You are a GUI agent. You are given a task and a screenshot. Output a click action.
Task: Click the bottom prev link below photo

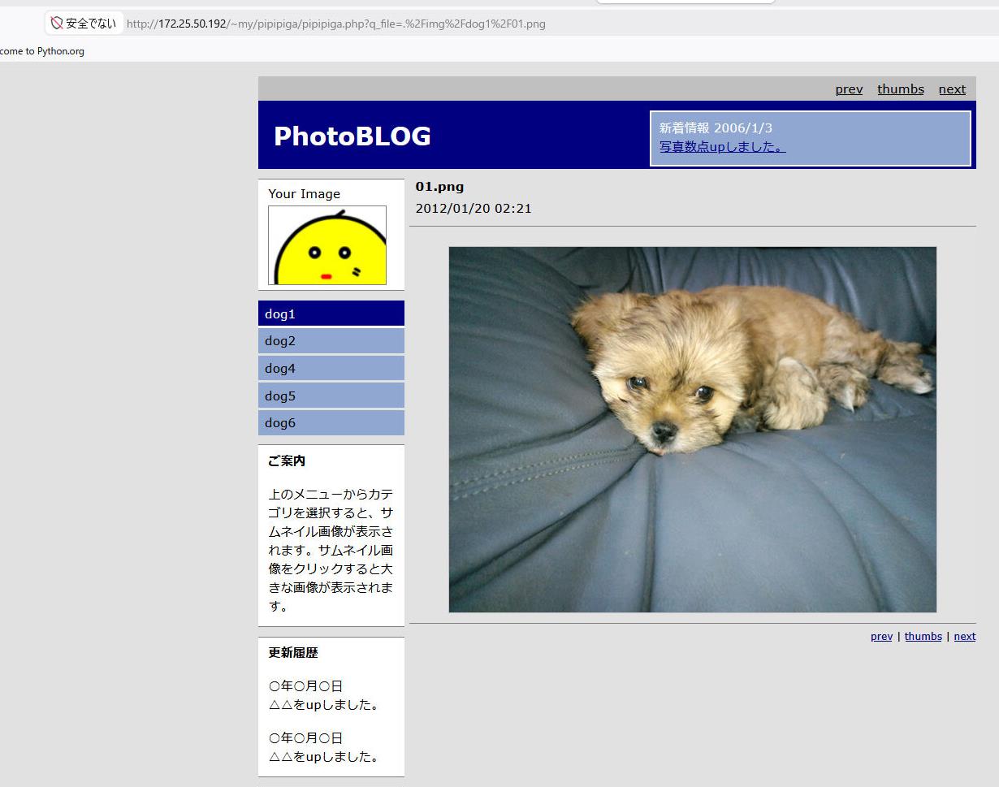coord(881,637)
